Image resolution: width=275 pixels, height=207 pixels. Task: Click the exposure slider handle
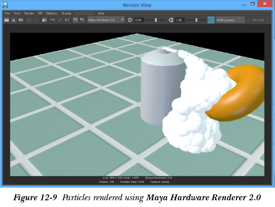click(x=156, y=20)
